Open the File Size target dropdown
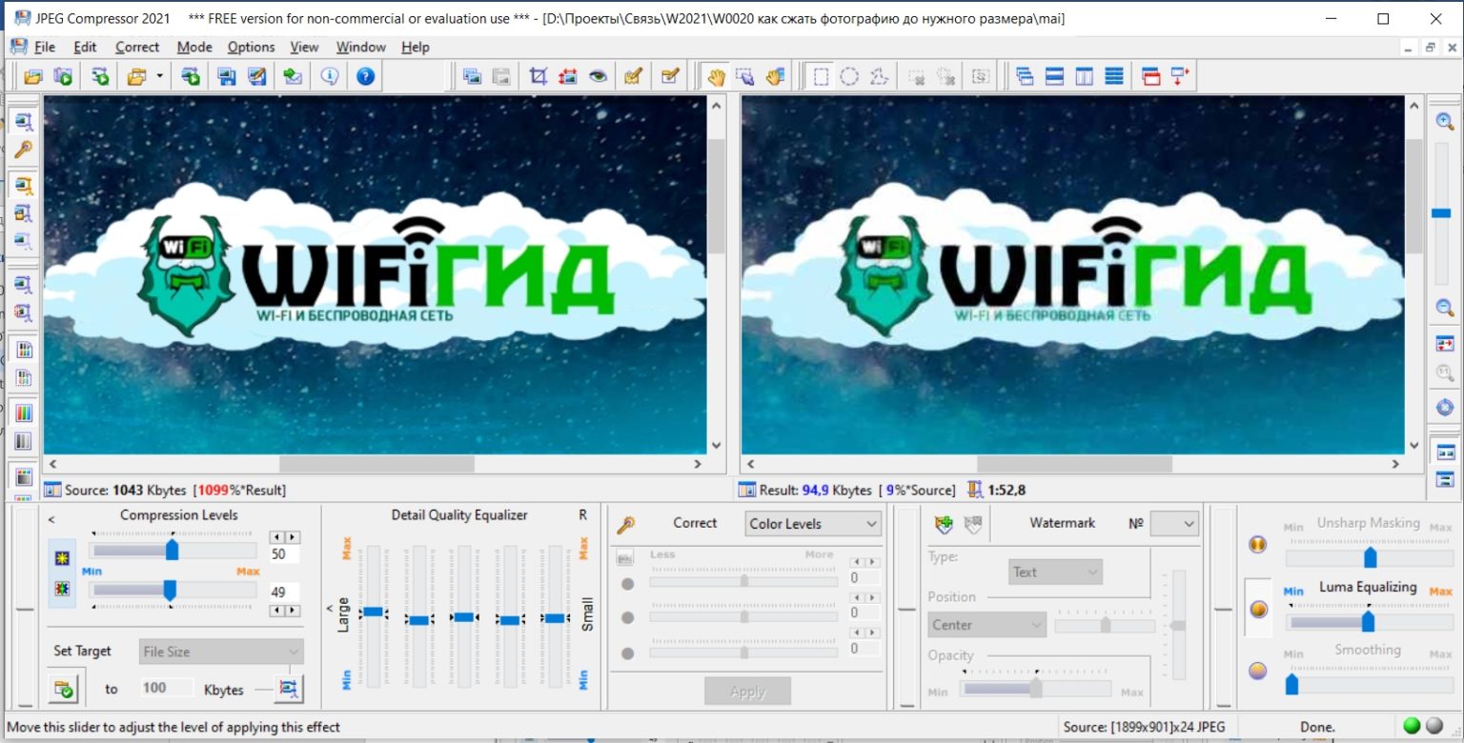The height and width of the screenshot is (743, 1464). point(221,652)
